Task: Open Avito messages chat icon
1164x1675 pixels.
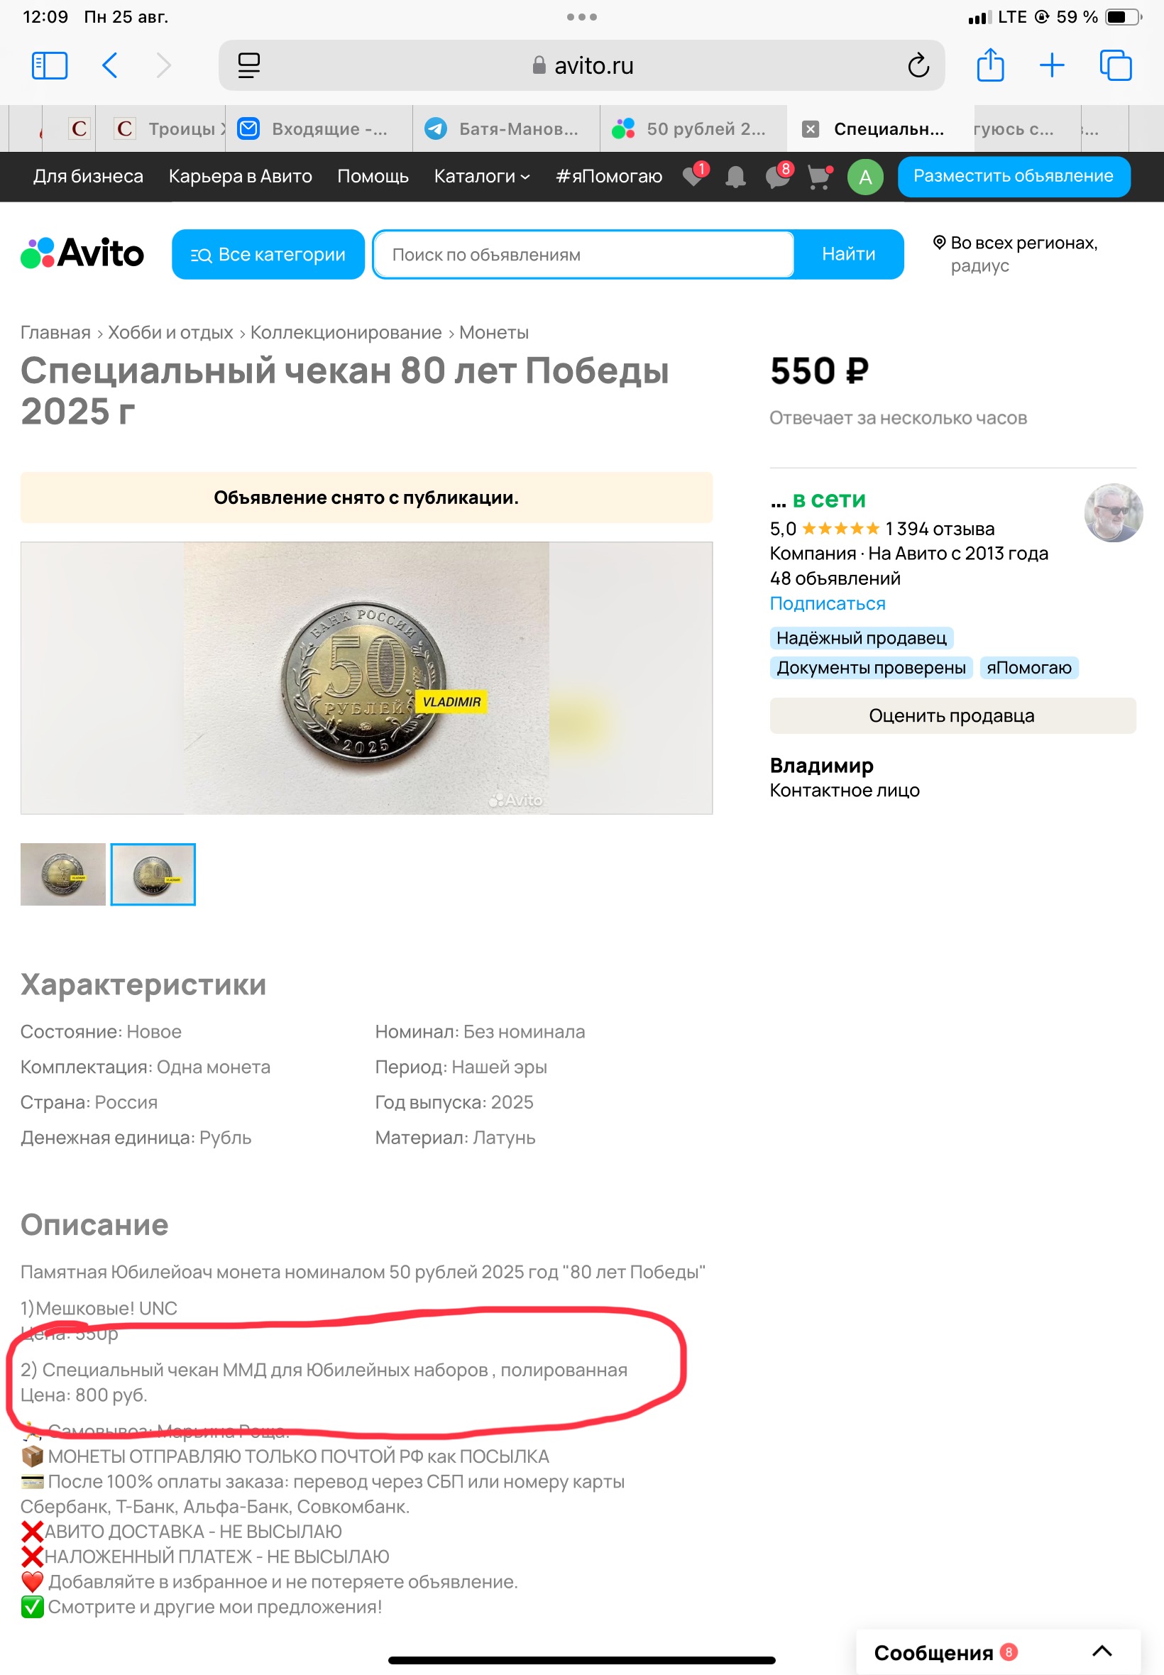Action: [778, 176]
